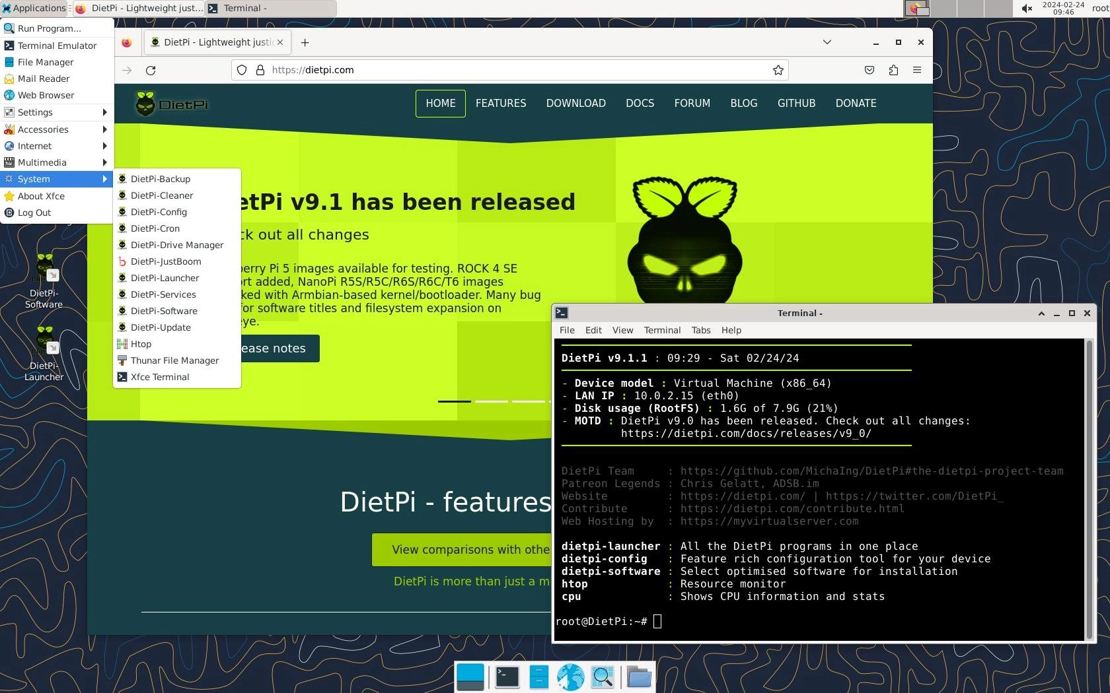Collapse the highlighted System submenu entry

pos(57,179)
